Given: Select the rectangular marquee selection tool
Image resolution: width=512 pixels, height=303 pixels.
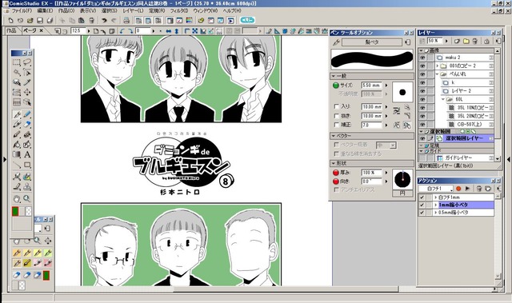Looking at the screenshot, I should pos(17,62).
